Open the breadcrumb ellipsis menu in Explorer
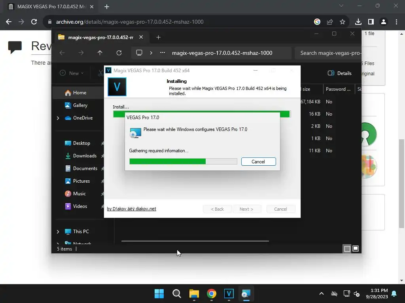 click(163, 52)
